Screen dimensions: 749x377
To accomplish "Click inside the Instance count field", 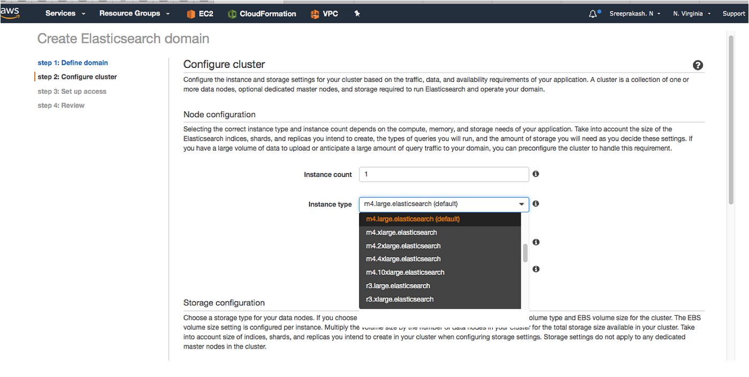I will click(444, 174).
